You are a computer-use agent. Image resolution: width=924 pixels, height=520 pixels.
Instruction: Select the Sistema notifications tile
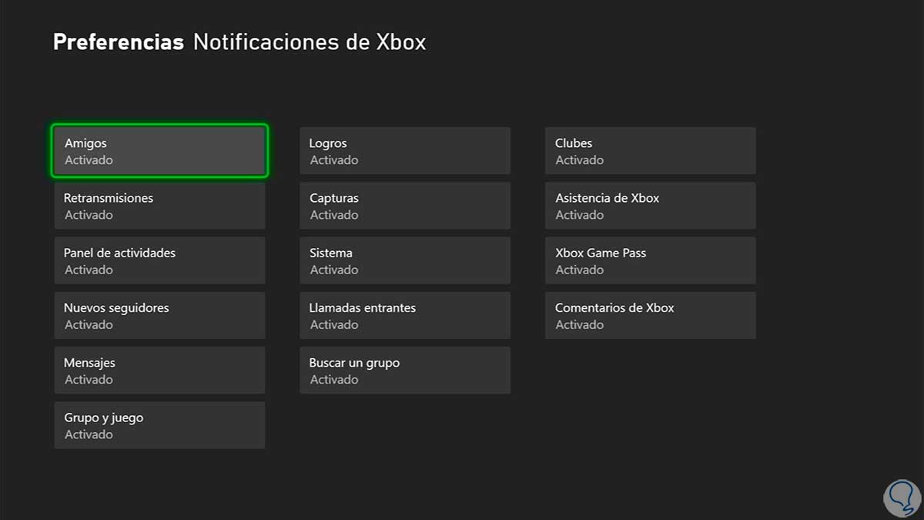tap(405, 260)
